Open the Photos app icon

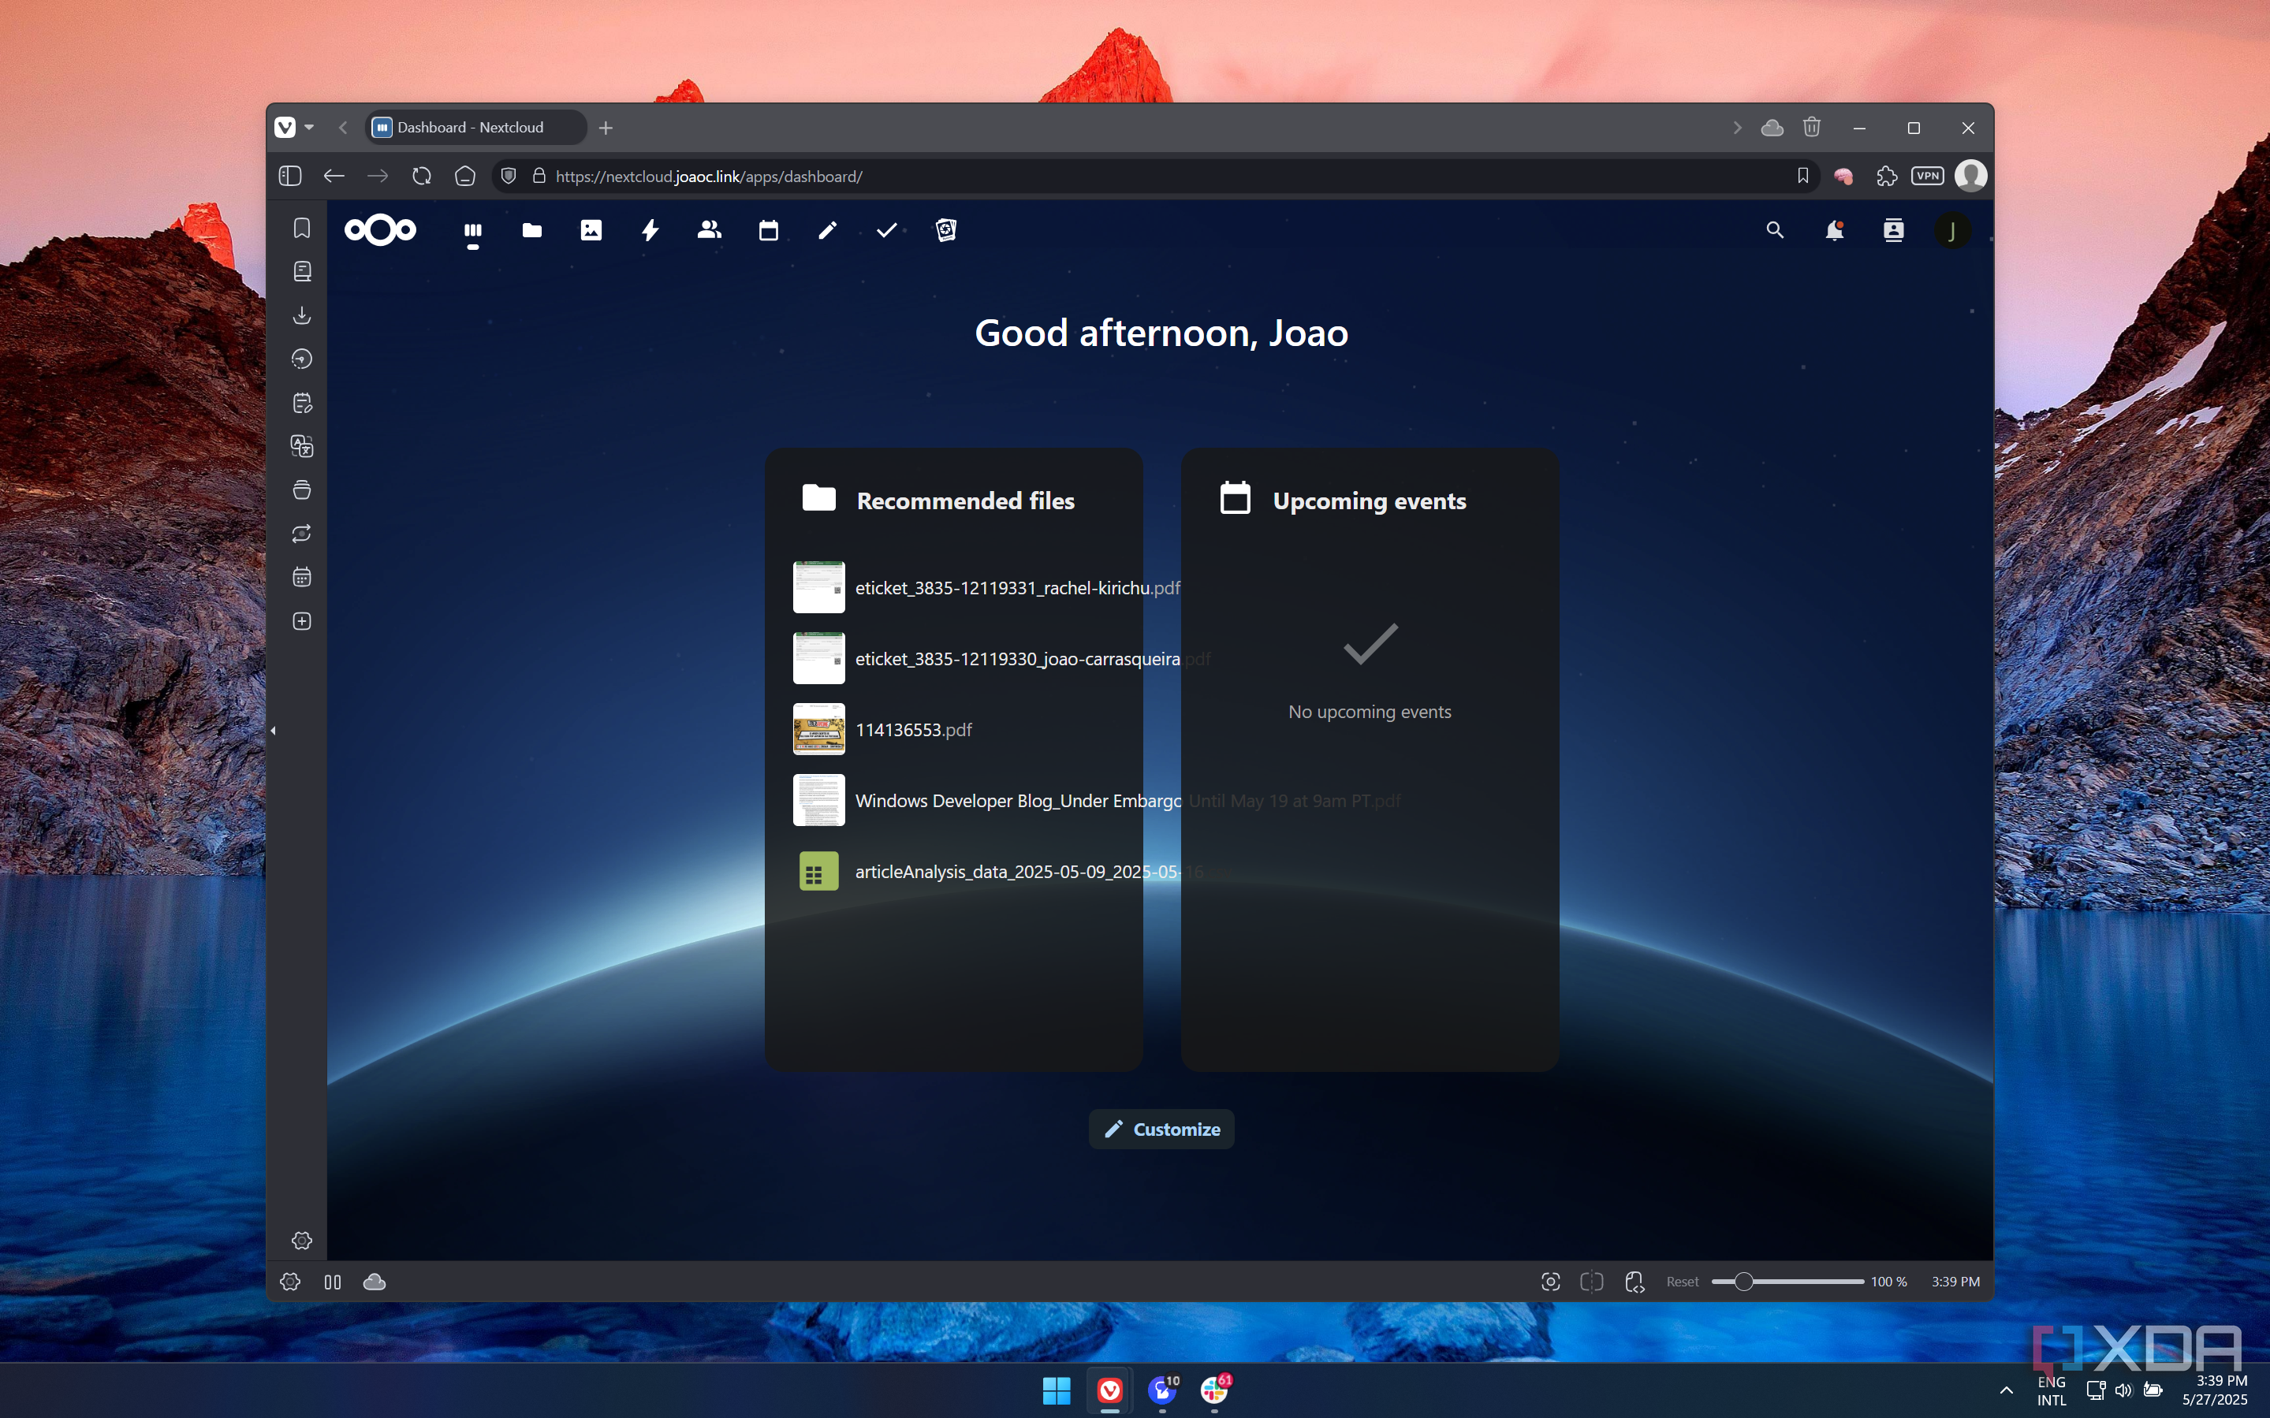coord(591,230)
